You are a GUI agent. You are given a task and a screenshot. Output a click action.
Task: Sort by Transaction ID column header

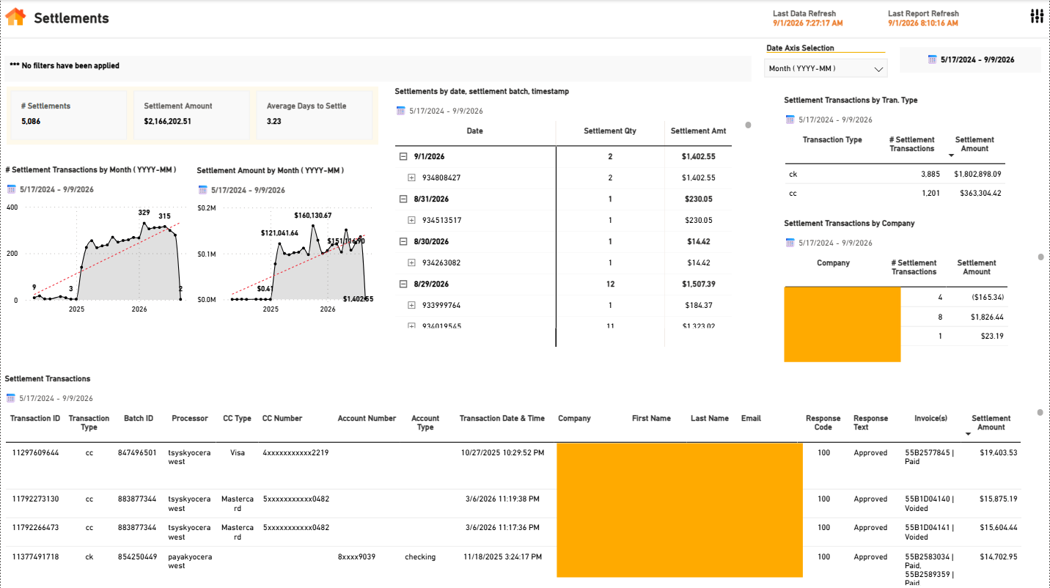click(35, 419)
